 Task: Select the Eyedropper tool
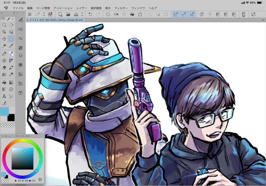click(x=11, y=46)
